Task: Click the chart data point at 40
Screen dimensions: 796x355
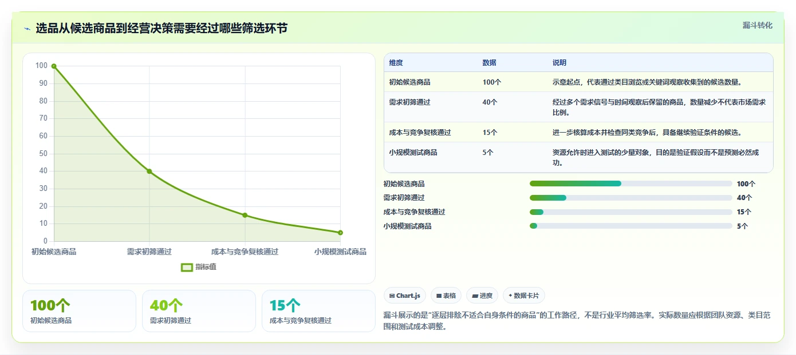Action: point(149,171)
